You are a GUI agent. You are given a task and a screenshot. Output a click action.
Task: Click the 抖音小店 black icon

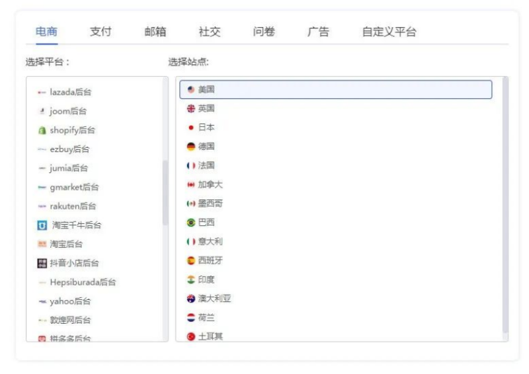[x=42, y=264]
